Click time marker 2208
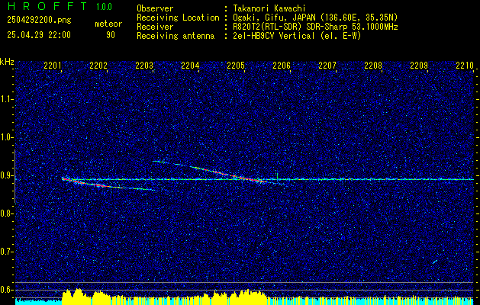 [373, 65]
